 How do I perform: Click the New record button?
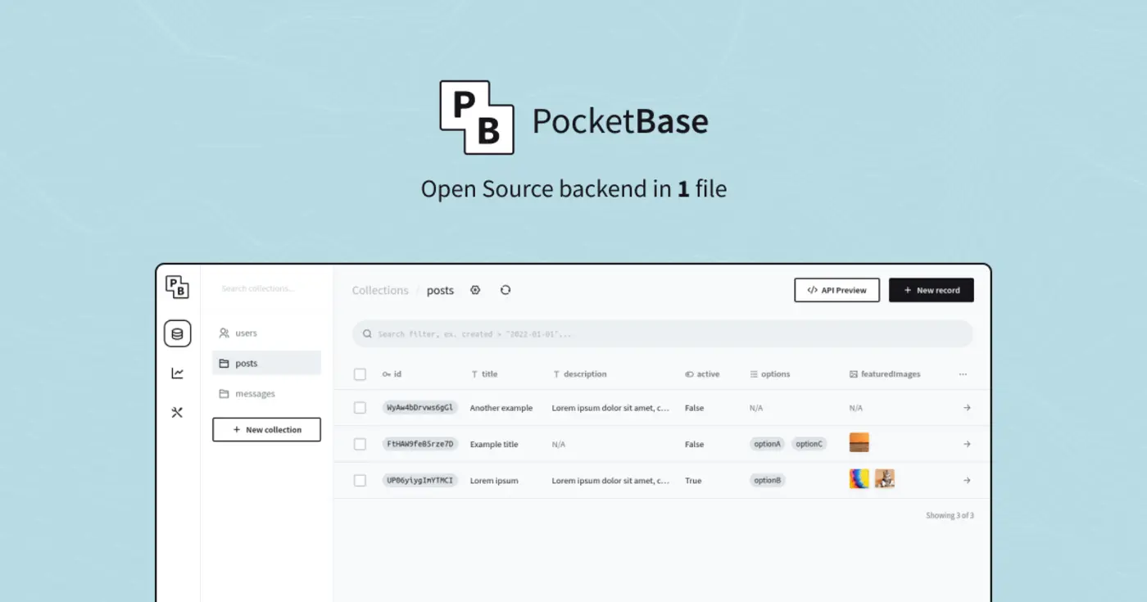(932, 290)
